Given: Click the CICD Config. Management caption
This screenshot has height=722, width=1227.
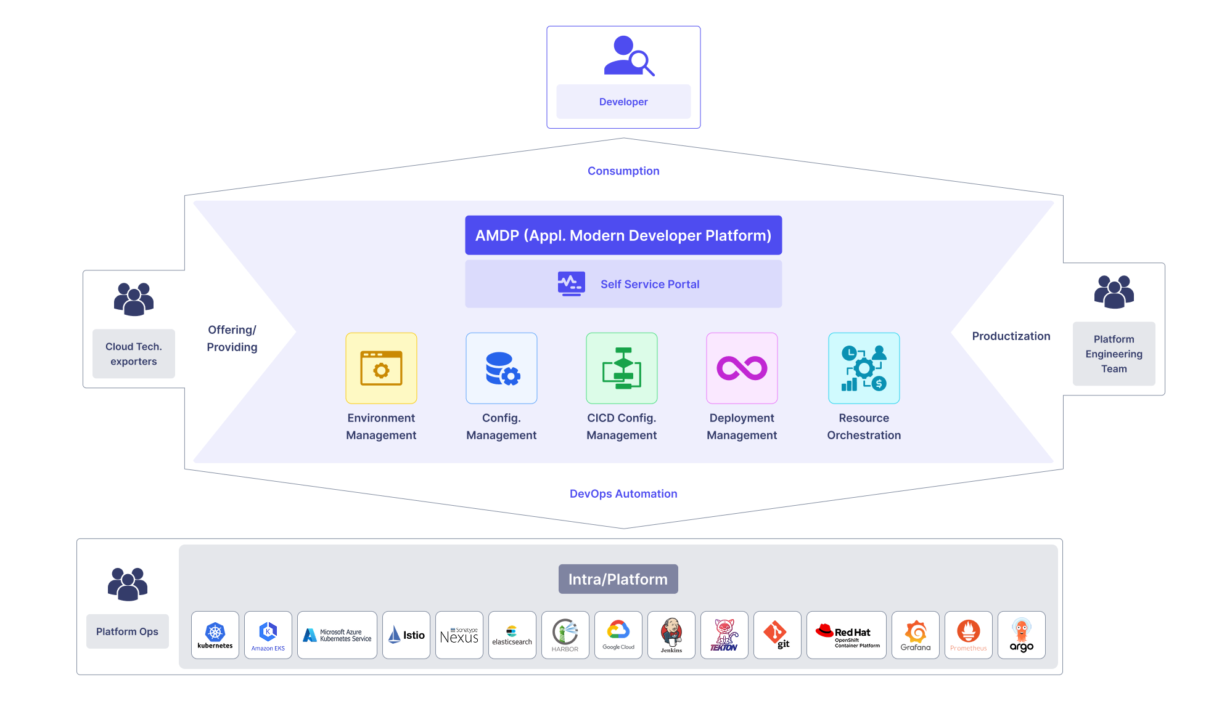Looking at the screenshot, I should click(622, 426).
